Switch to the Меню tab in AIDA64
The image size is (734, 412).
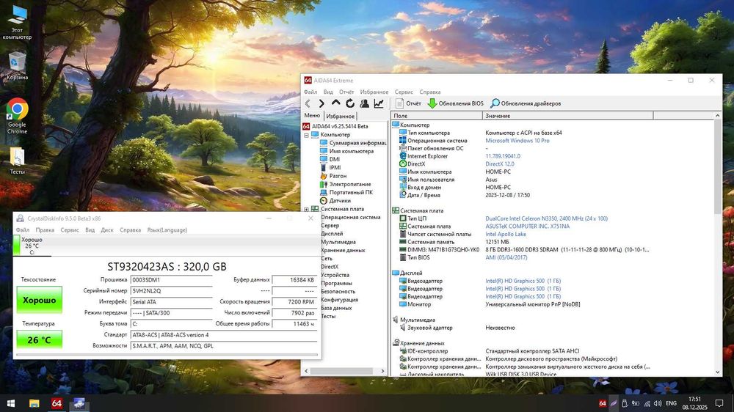312,116
